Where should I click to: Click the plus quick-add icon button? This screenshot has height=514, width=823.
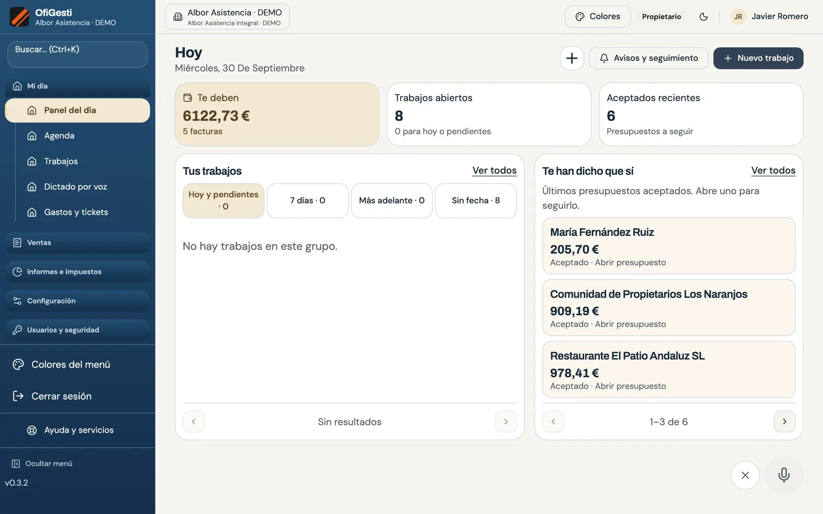click(x=572, y=58)
